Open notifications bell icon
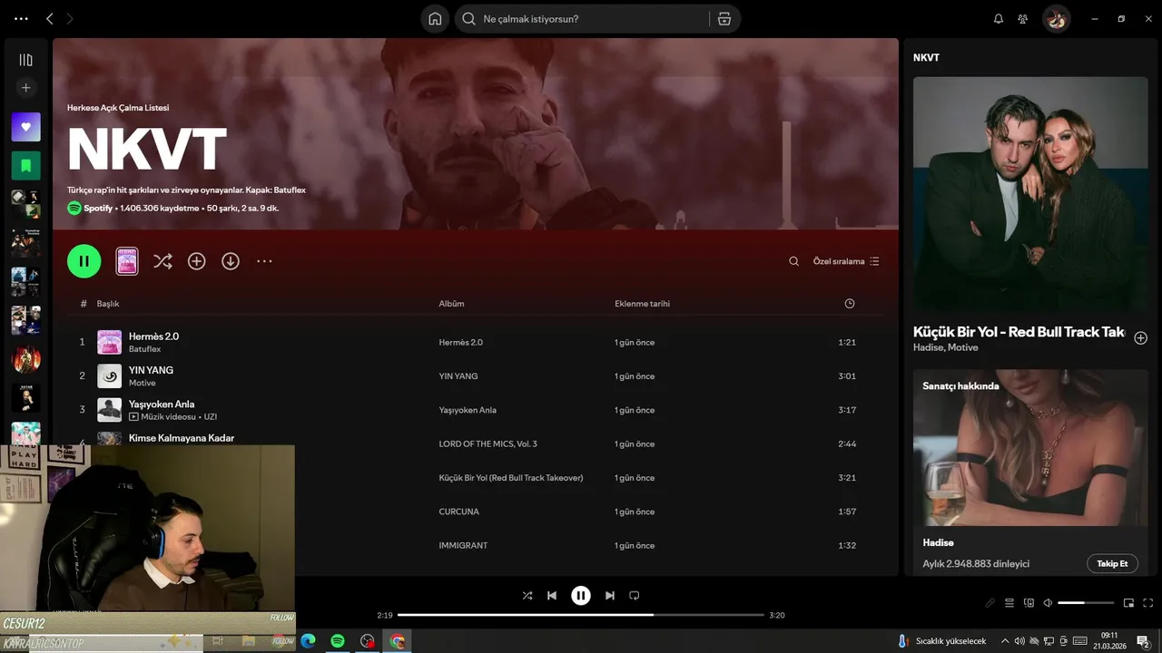The image size is (1162, 653). pyautogui.click(x=999, y=19)
